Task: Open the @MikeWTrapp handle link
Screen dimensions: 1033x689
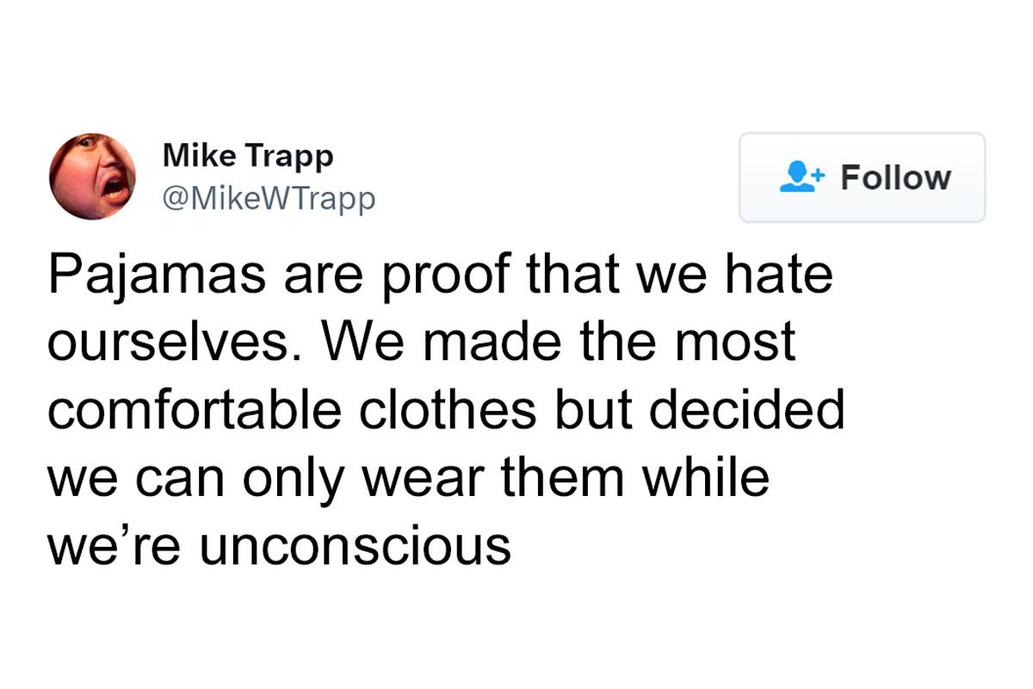Action: [269, 199]
